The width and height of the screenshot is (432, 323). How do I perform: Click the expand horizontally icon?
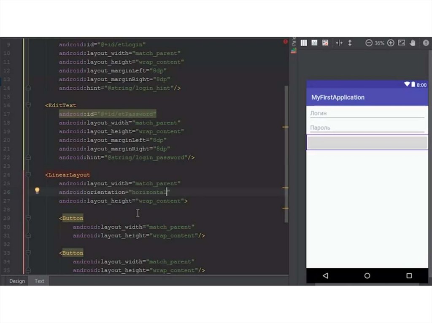coord(339,43)
